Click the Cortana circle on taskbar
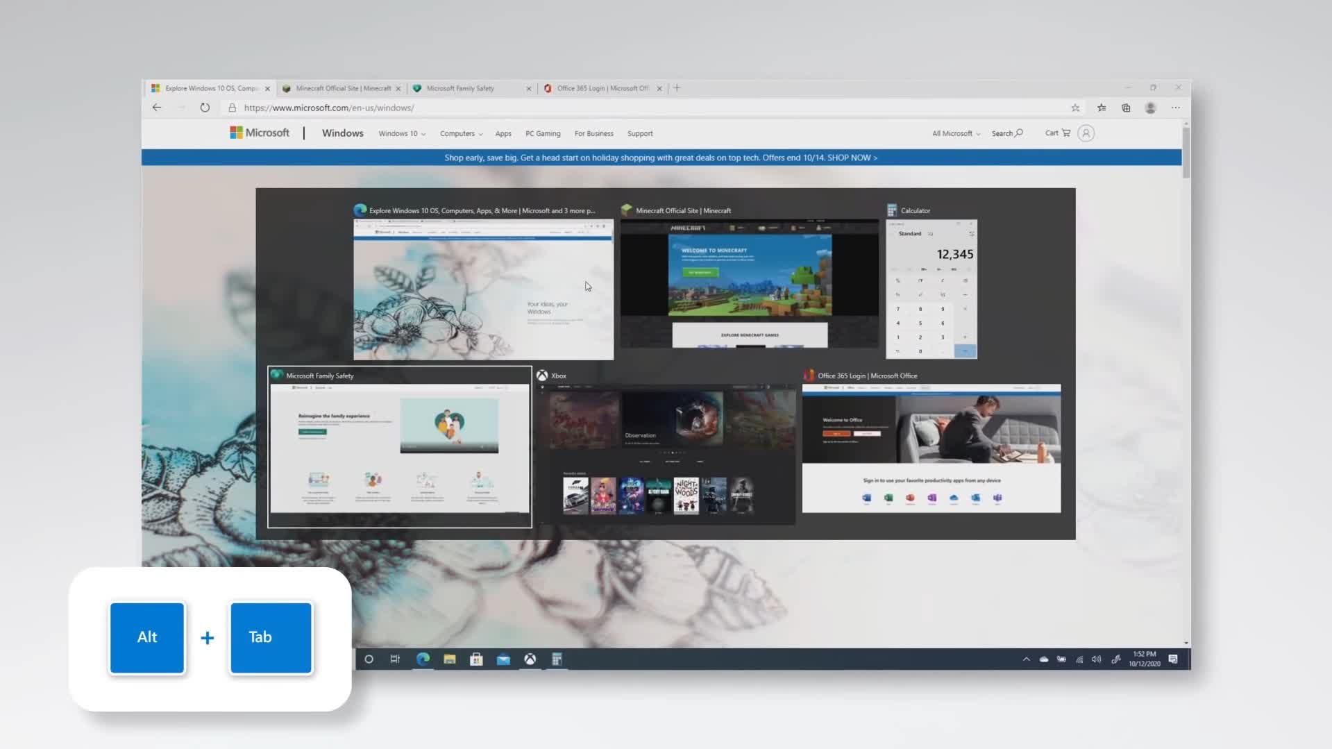1332x749 pixels. 369,659
